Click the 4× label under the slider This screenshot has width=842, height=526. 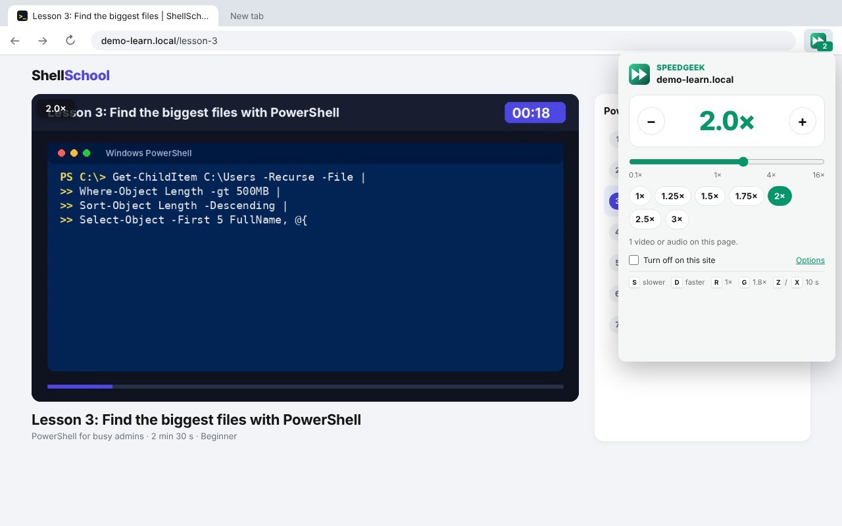click(771, 175)
